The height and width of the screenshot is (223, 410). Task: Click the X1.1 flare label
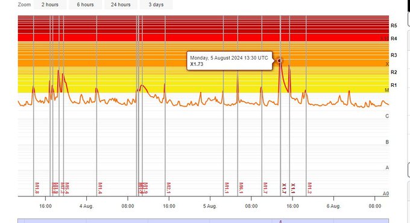pyautogui.click(x=293, y=189)
